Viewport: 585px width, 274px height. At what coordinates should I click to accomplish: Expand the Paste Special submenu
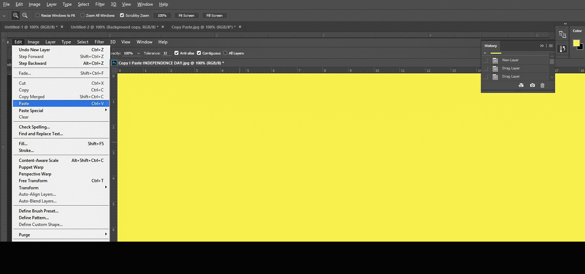point(106,110)
